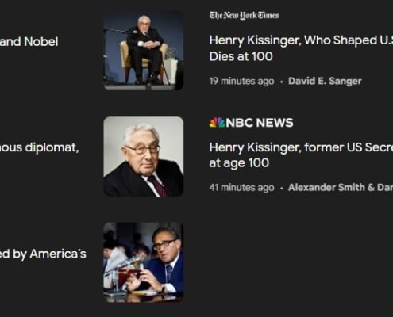This screenshot has width=393, height=317.
Task: Click the '41 minutes ago' timestamp
Action: tap(241, 188)
